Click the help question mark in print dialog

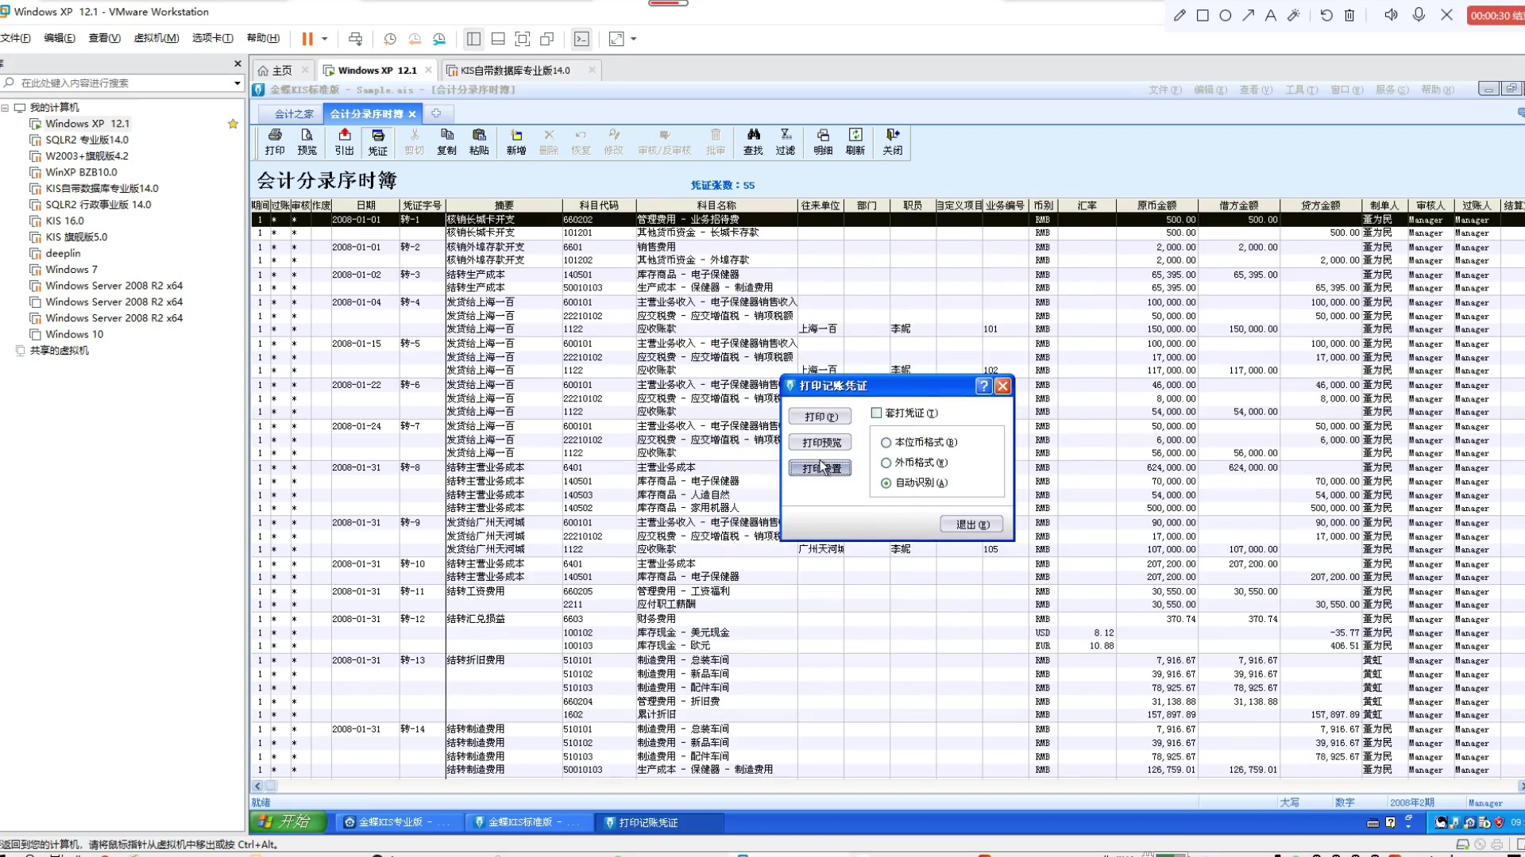[x=983, y=386]
